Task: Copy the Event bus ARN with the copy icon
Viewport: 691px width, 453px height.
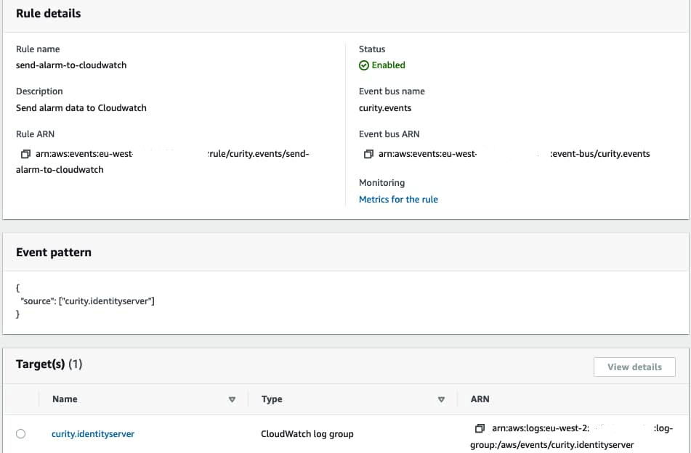Action: (369, 154)
